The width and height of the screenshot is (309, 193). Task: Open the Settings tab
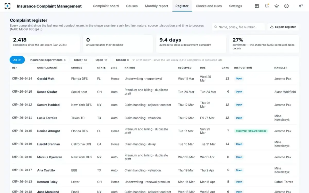pyautogui.click(x=235, y=6)
